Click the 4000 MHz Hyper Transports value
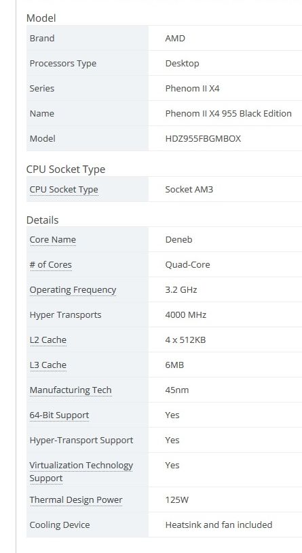 (186, 314)
